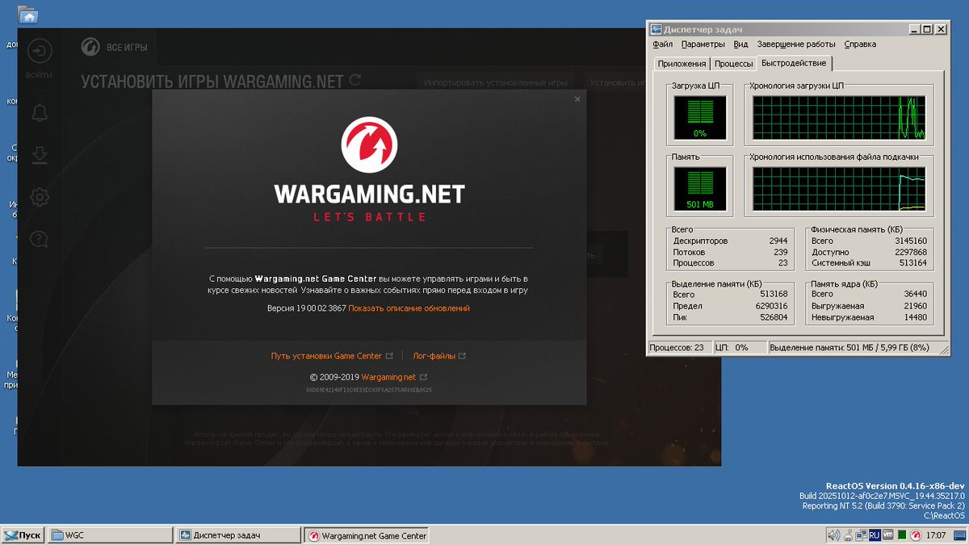Open the home folder desktop icon
The width and height of the screenshot is (969, 545).
tap(28, 14)
